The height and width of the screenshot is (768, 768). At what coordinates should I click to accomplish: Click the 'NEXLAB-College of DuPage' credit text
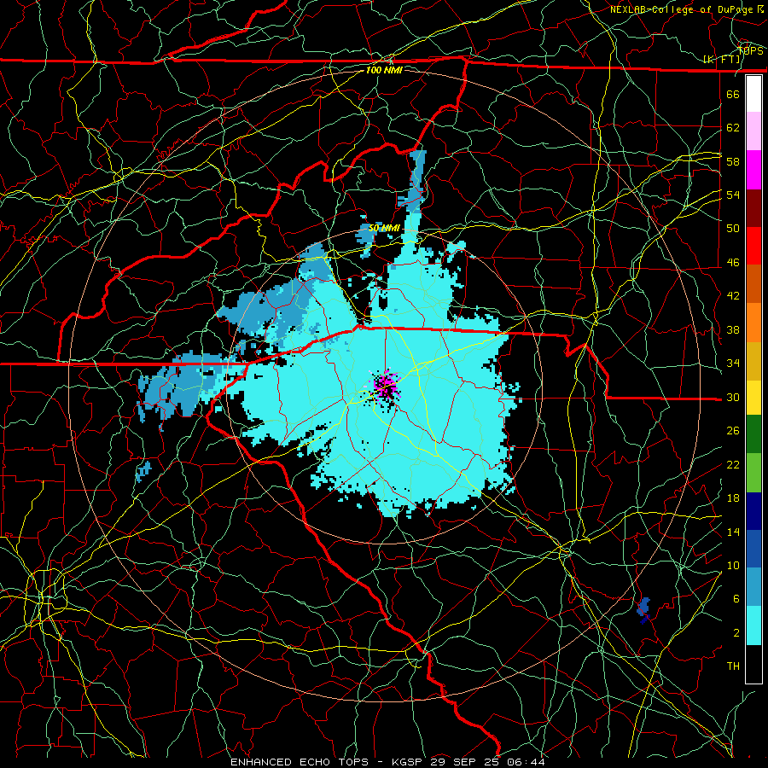tap(683, 9)
